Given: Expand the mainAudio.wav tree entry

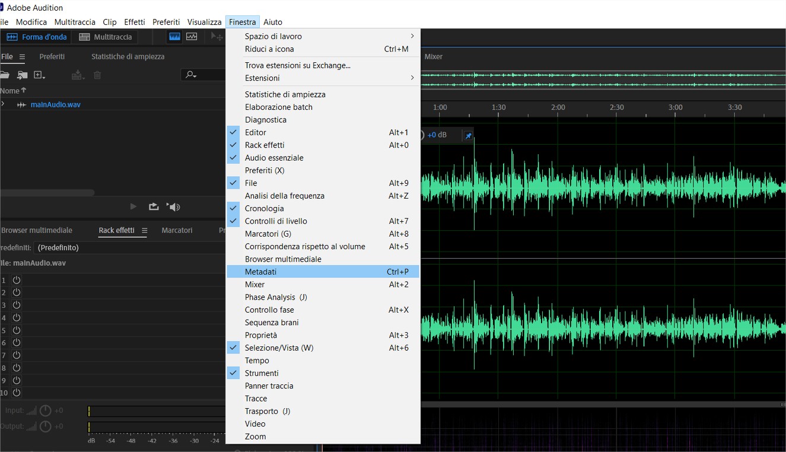Looking at the screenshot, I should click(3, 104).
